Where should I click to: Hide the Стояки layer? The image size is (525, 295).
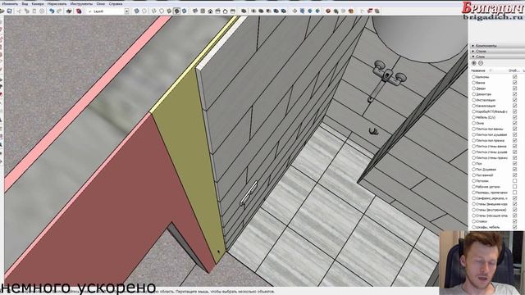tap(514, 221)
